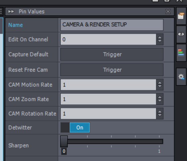Screen dimensions: 187x161
Task: Click the Capture Default Trigger button
Action: point(112,54)
